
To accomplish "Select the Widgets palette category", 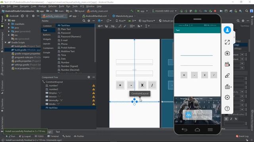I will [47, 39].
